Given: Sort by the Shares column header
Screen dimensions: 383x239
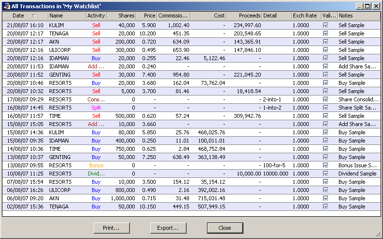Looking at the screenshot, I should click(122, 16).
